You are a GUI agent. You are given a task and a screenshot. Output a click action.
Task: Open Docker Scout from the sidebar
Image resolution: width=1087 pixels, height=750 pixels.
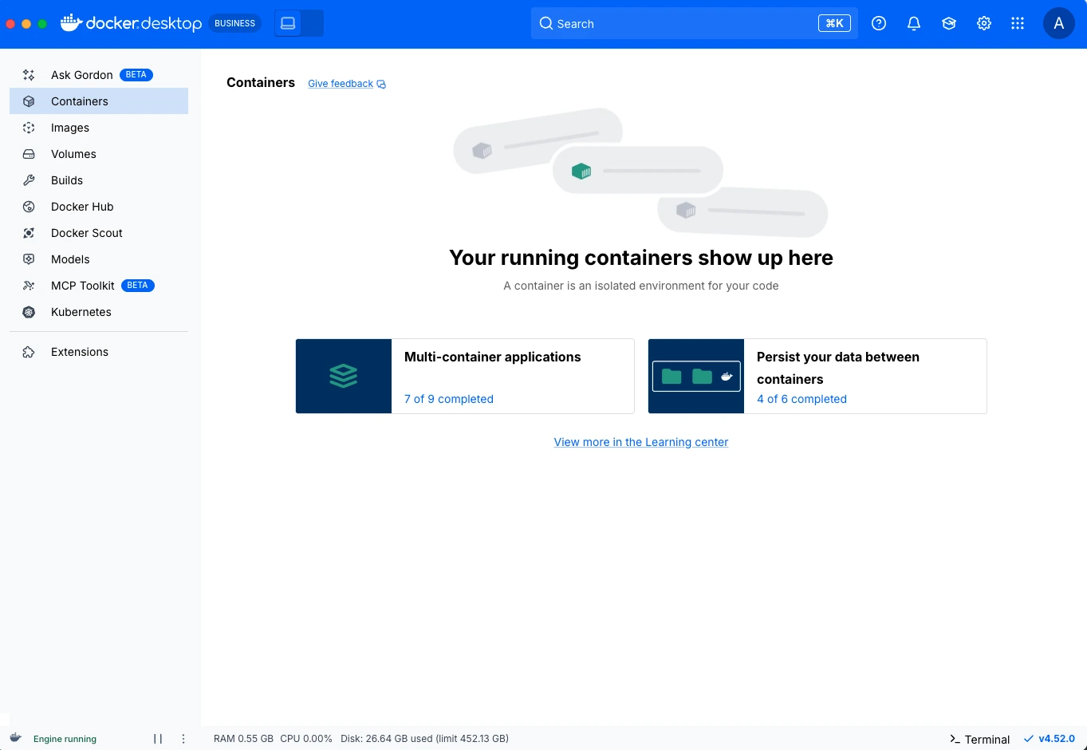click(86, 233)
